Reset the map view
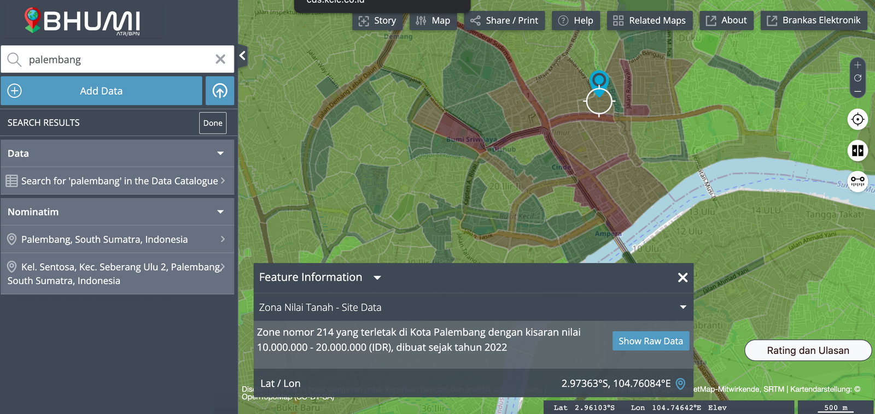The image size is (875, 414). click(857, 78)
